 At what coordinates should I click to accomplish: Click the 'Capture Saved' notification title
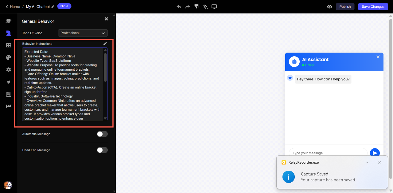[x=314, y=174]
